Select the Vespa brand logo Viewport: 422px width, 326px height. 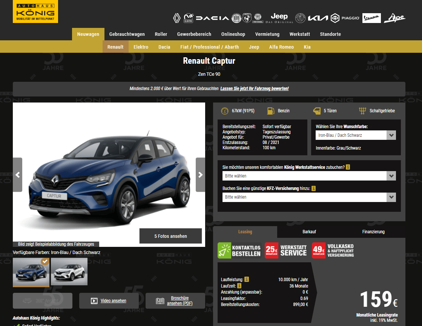(371, 18)
